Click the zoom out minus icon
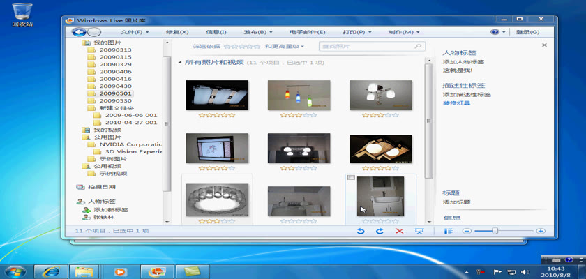 coord(467,231)
